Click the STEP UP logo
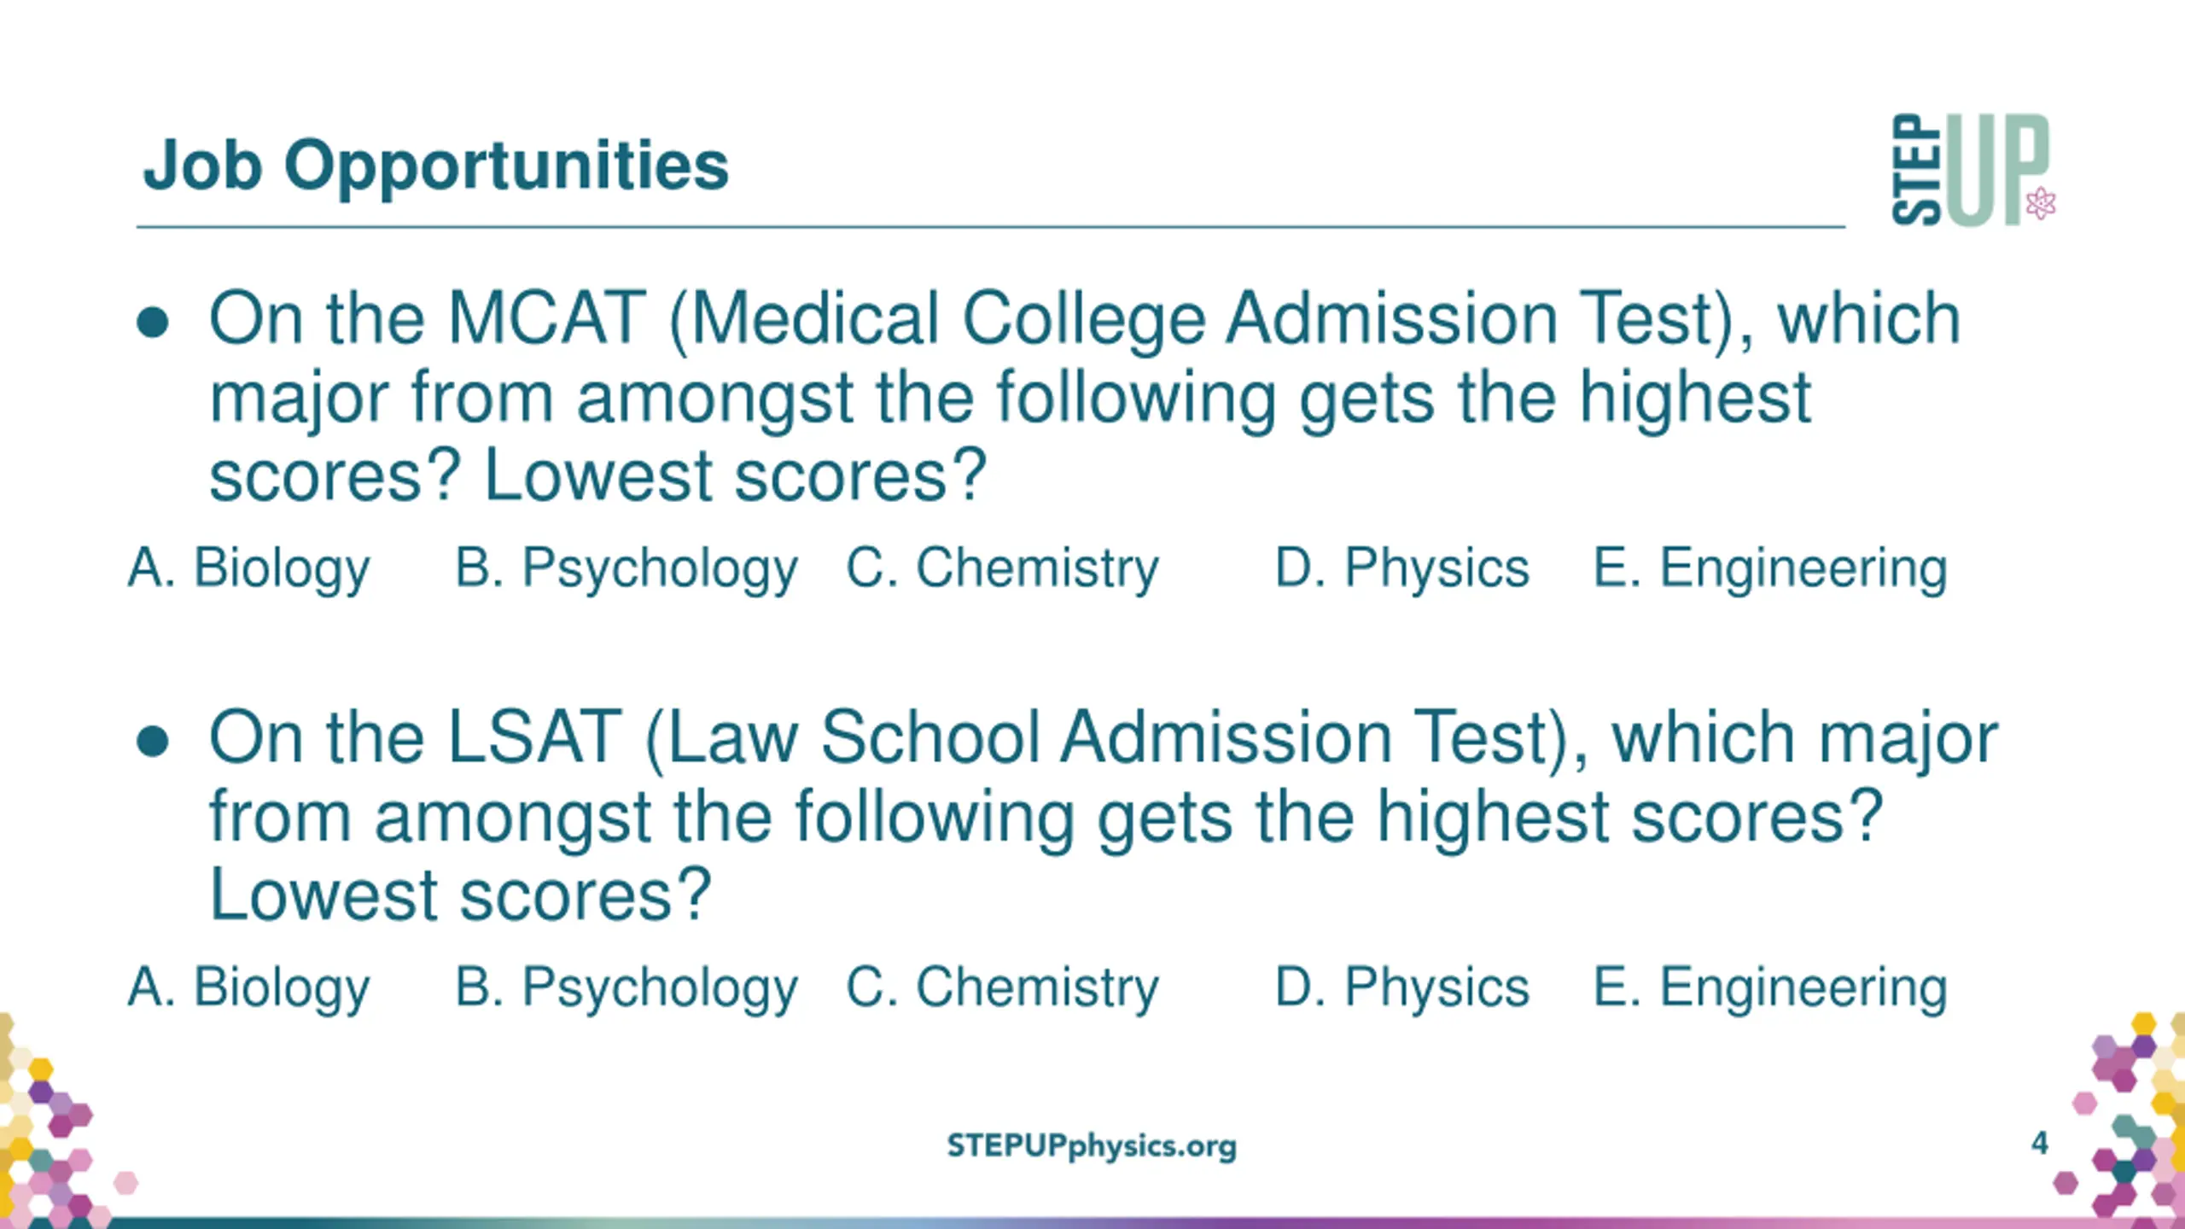The height and width of the screenshot is (1229, 2185). 1972,170
